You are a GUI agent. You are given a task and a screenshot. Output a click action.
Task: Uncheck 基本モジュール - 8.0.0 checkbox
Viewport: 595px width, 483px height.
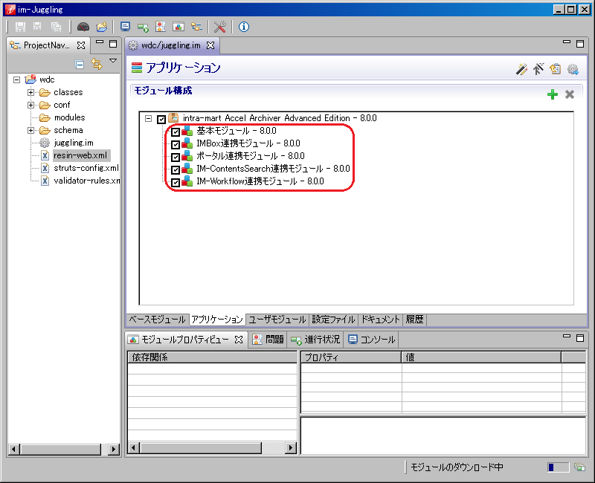[x=176, y=132]
